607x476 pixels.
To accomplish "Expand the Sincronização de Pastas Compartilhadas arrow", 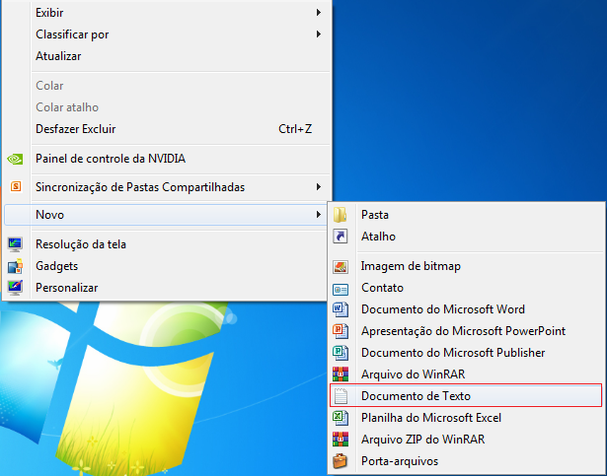I will pos(318,187).
